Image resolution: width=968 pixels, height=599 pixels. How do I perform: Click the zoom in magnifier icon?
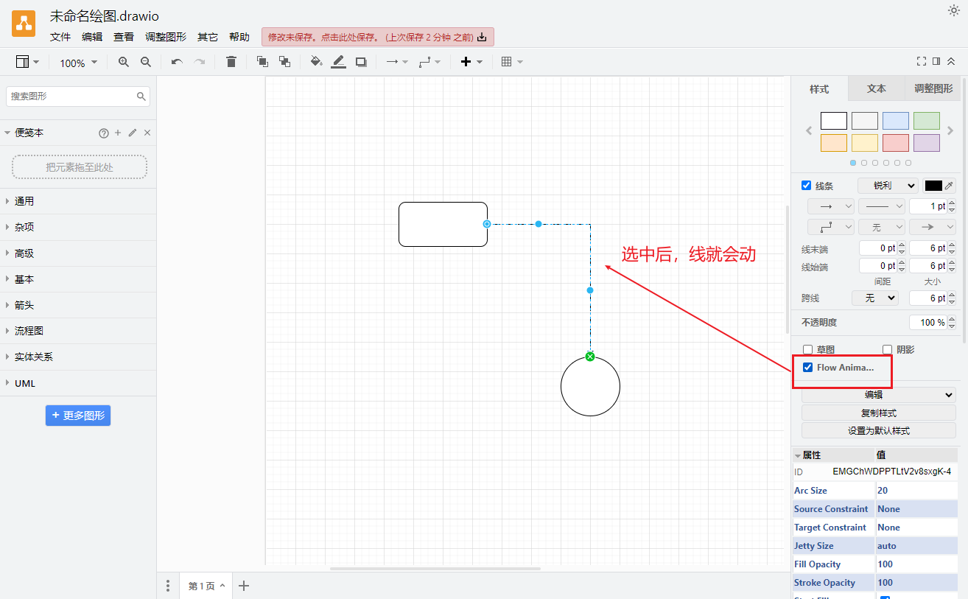[124, 62]
